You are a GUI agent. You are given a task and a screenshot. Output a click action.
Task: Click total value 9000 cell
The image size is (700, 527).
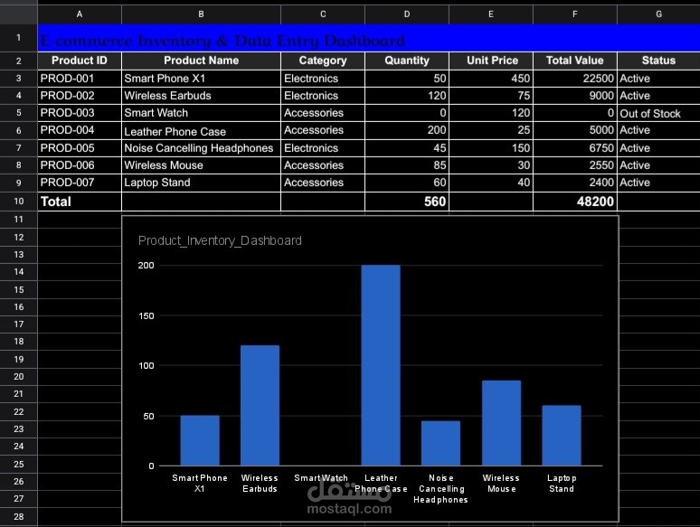tap(575, 96)
